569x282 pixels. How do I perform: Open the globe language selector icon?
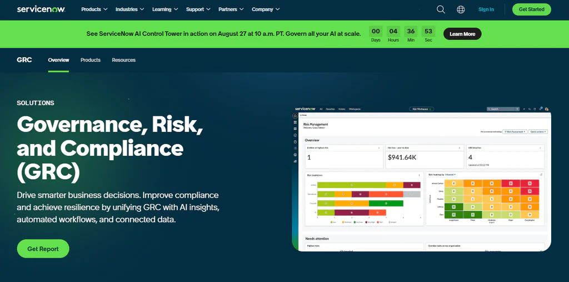click(461, 9)
